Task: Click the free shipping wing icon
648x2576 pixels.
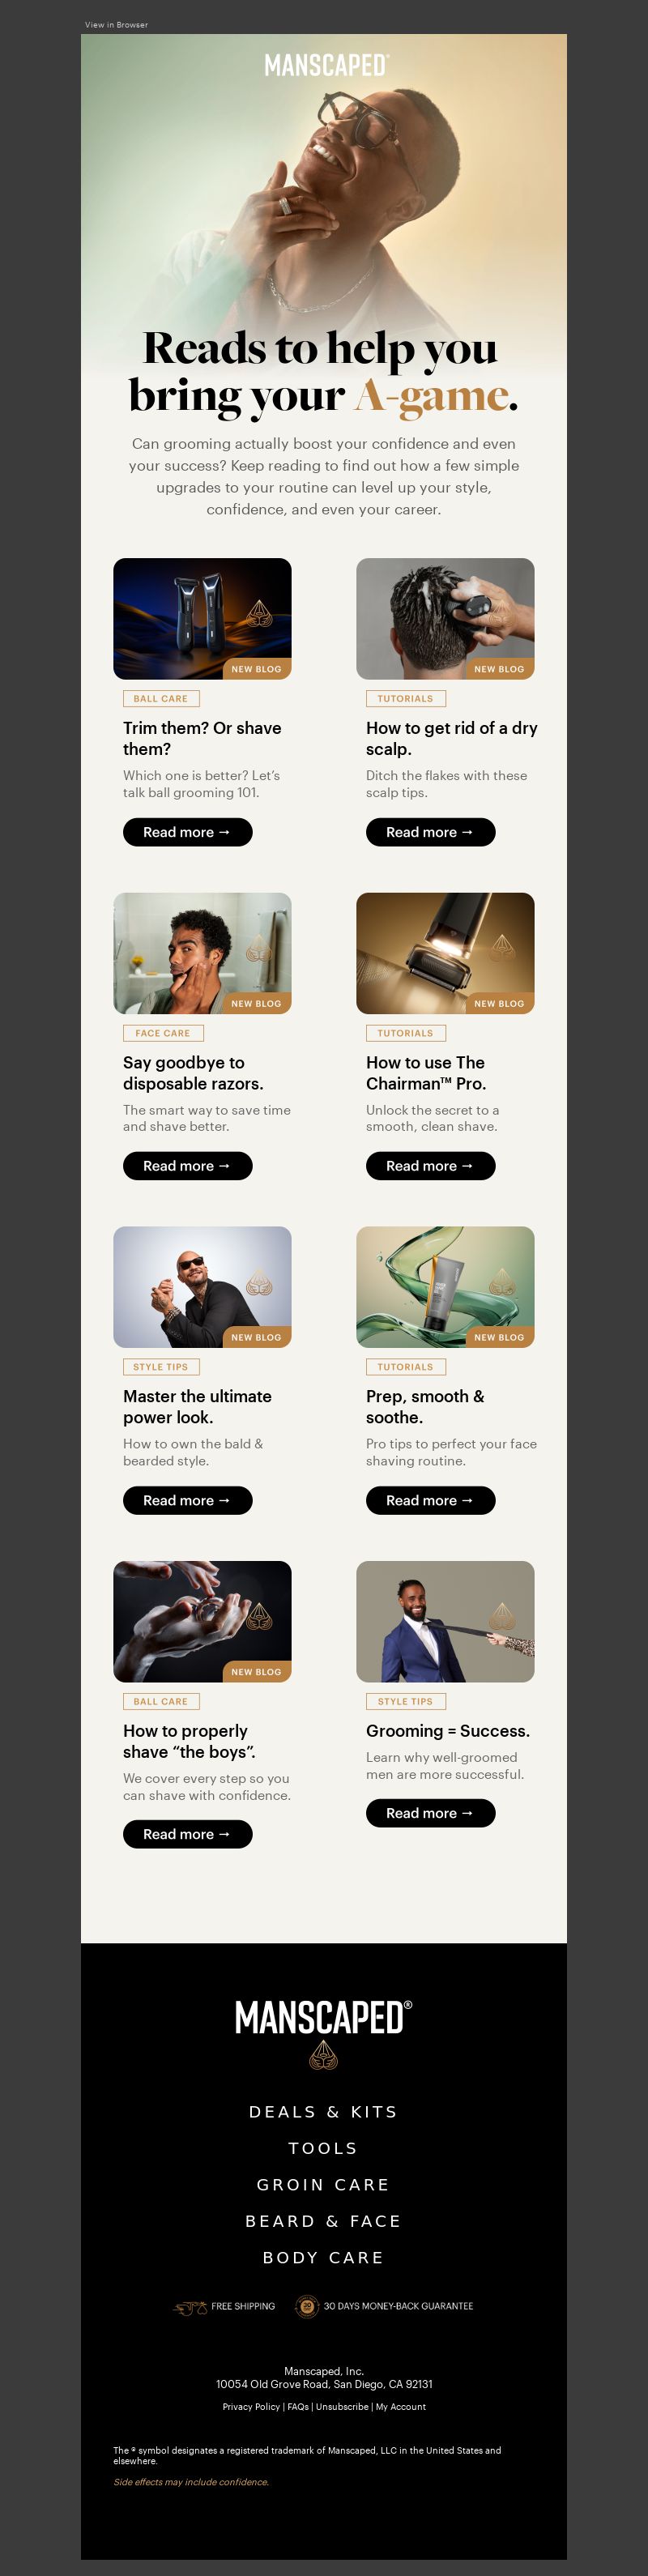Action: 190,2306
